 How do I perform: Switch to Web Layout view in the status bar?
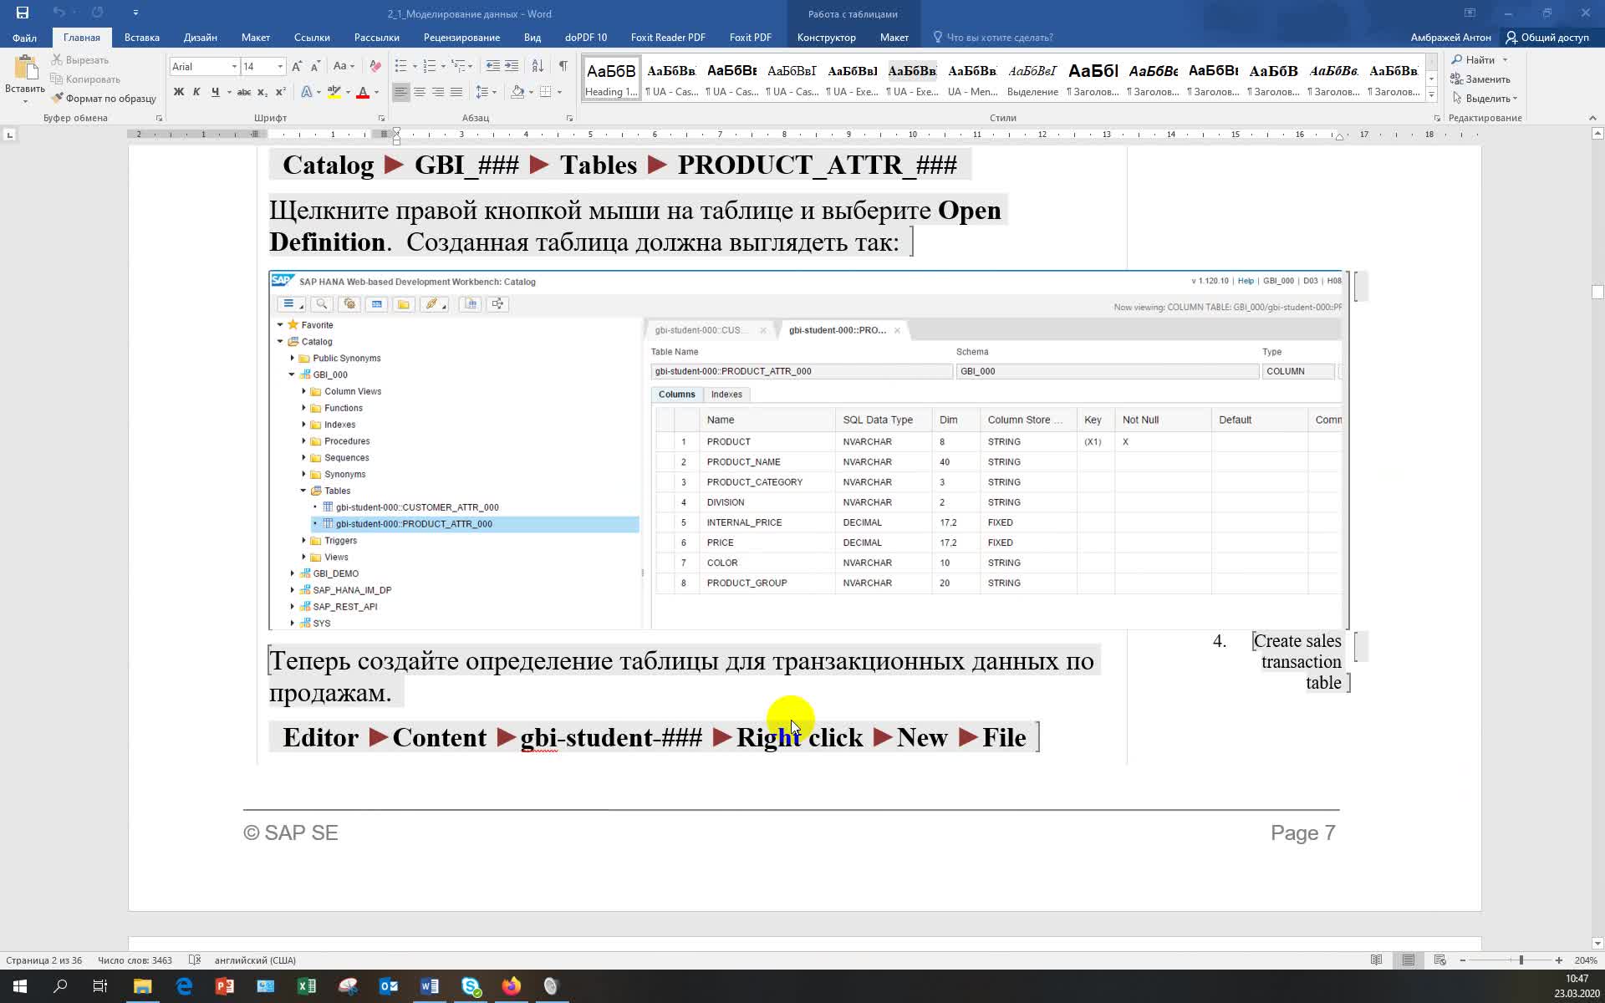coord(1439,960)
